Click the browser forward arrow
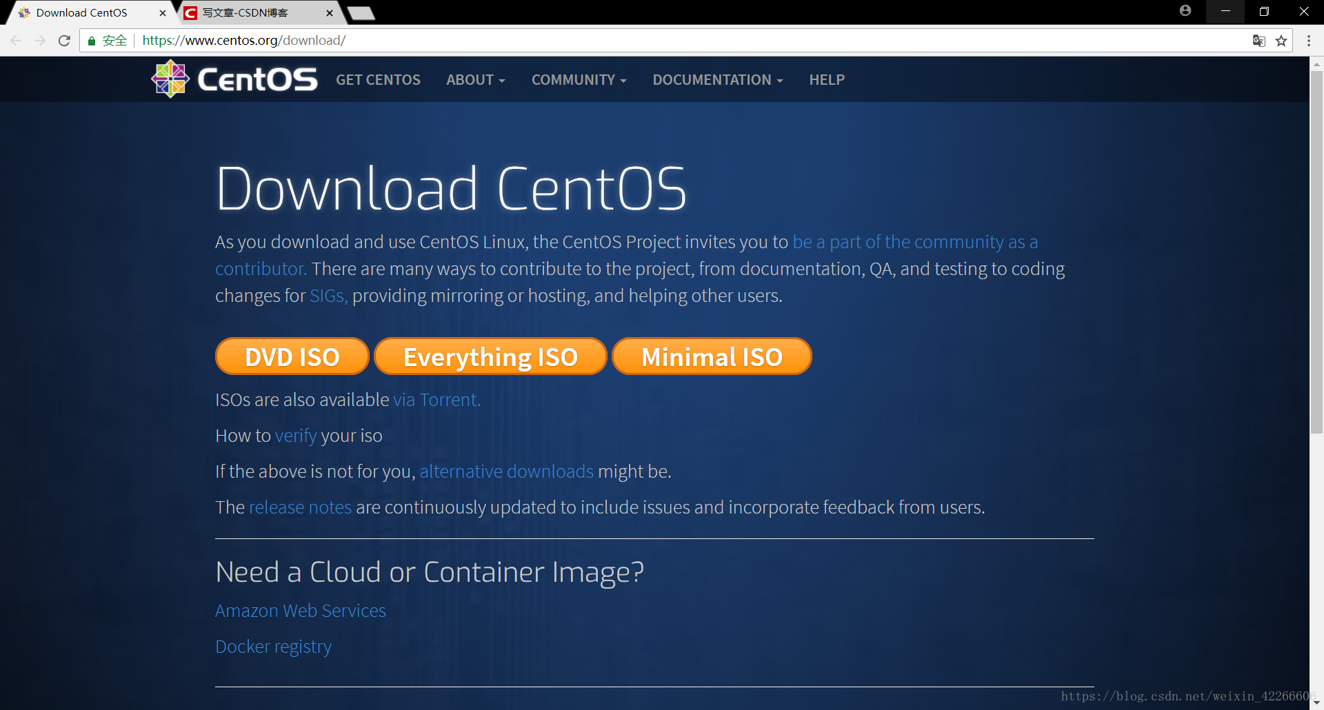The width and height of the screenshot is (1324, 710). point(40,41)
